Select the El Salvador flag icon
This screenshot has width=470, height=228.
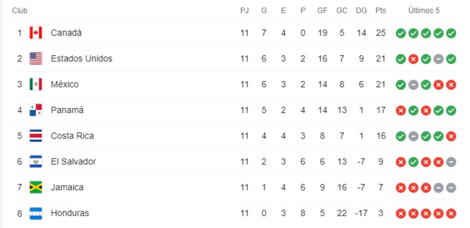(x=36, y=161)
